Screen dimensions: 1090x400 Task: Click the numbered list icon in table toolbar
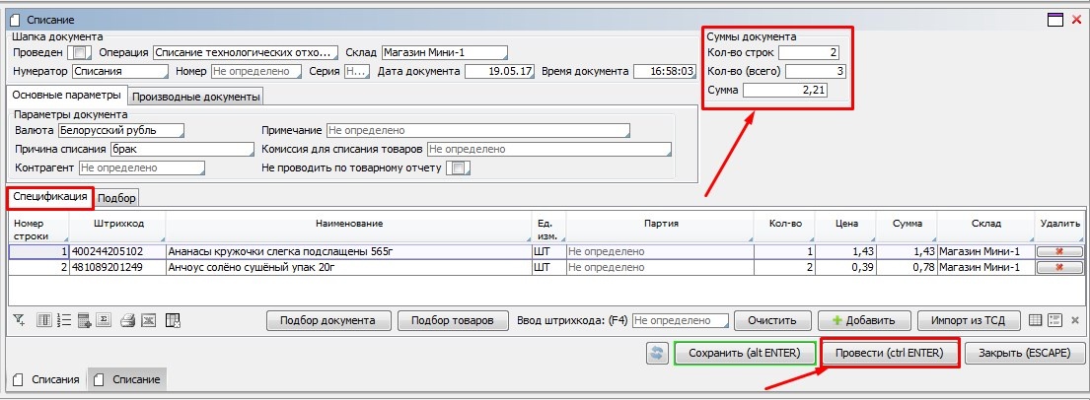pos(64,320)
